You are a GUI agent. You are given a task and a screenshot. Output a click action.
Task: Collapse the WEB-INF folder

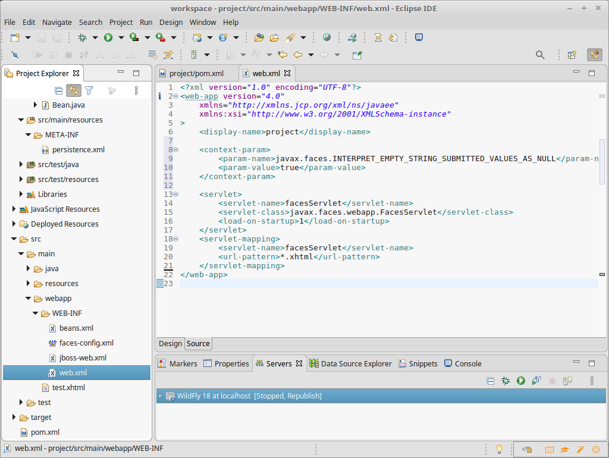[36, 313]
